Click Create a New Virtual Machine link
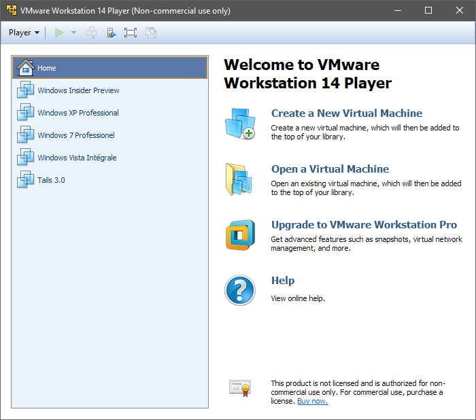Viewport: 476px width, 420px height. [347, 113]
